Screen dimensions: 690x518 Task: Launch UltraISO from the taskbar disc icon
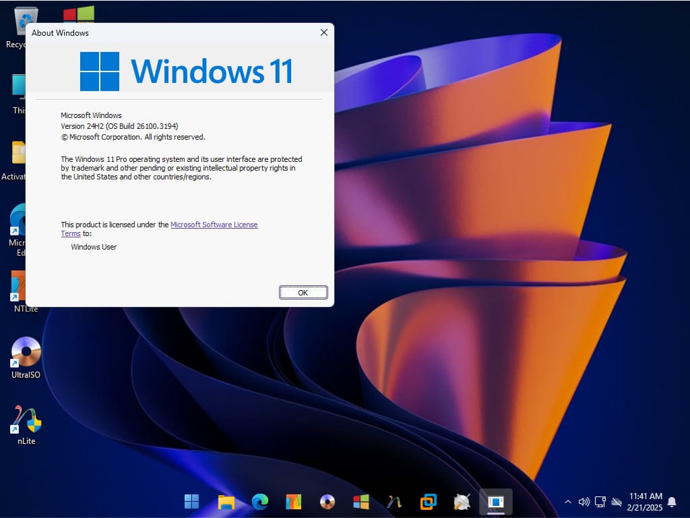[327, 501]
